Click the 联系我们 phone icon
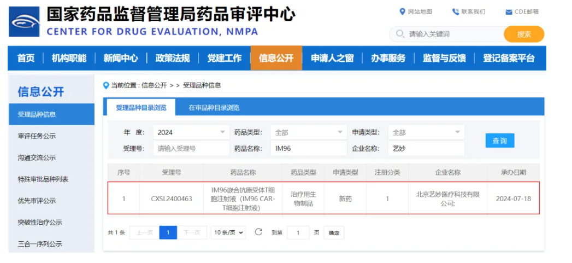Screen dimensions: 572x263 (455, 11)
